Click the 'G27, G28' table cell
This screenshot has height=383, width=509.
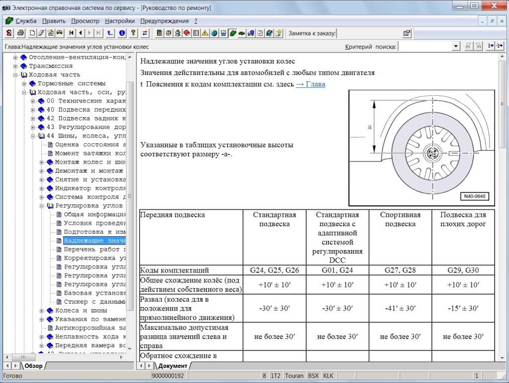coord(400,270)
